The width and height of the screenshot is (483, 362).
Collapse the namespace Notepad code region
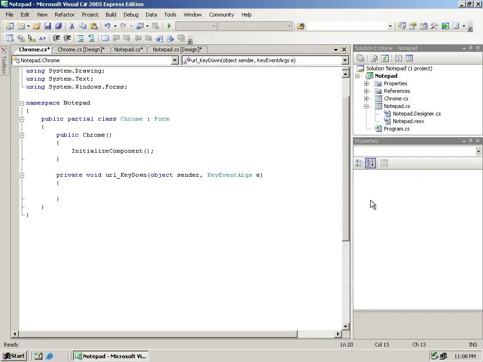pos(22,103)
